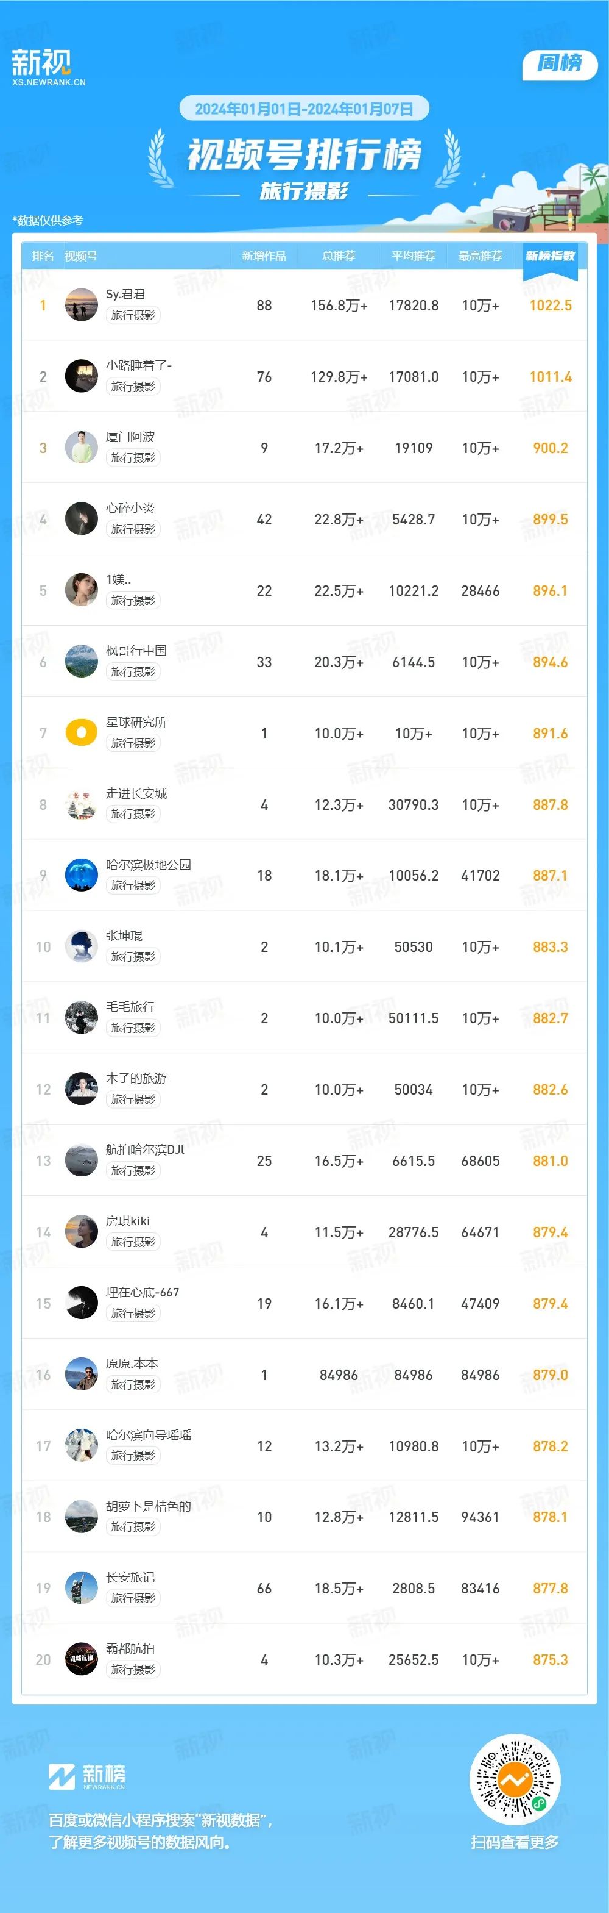This screenshot has height=1913, width=609.
Task: Click the 旅行摄影 tag under 张坤琨
Action: point(133,956)
